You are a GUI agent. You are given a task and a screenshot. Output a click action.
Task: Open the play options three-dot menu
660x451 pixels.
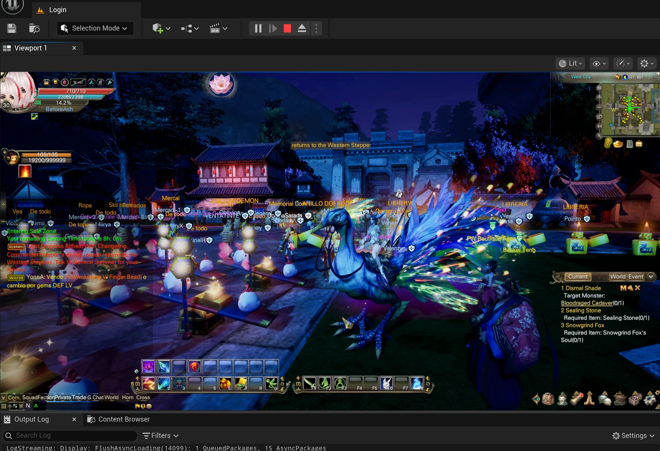pyautogui.click(x=316, y=28)
